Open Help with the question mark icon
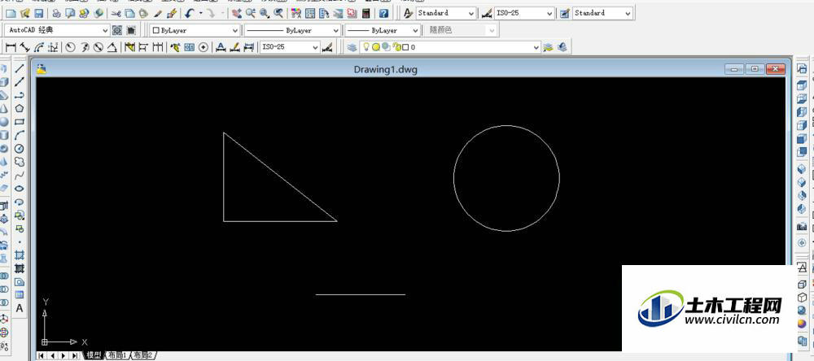This screenshot has width=814, height=361. 383,14
